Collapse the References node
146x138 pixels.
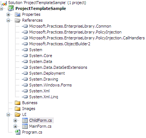click(8, 20)
